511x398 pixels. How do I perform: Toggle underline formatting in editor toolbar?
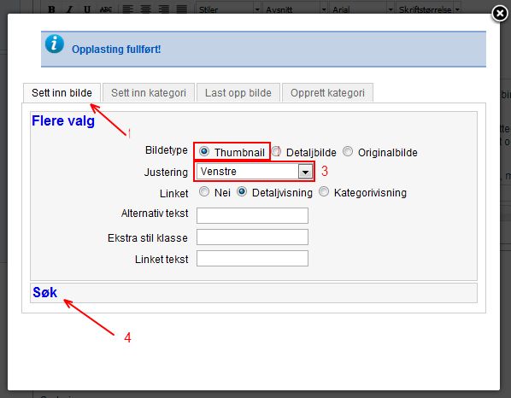(x=86, y=9)
